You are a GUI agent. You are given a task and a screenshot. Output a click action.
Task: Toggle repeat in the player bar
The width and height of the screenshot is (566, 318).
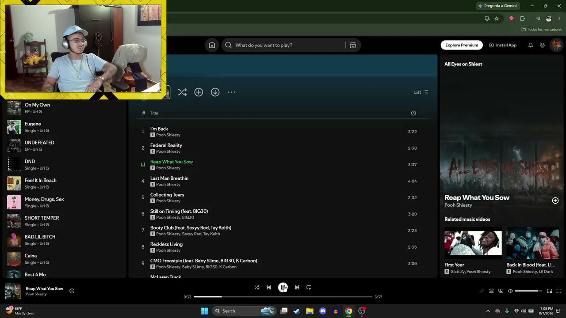[x=309, y=288]
